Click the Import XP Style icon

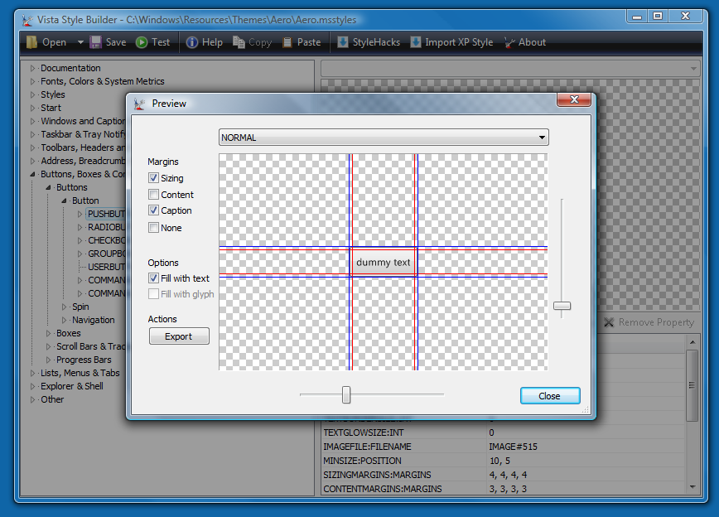[x=416, y=42]
